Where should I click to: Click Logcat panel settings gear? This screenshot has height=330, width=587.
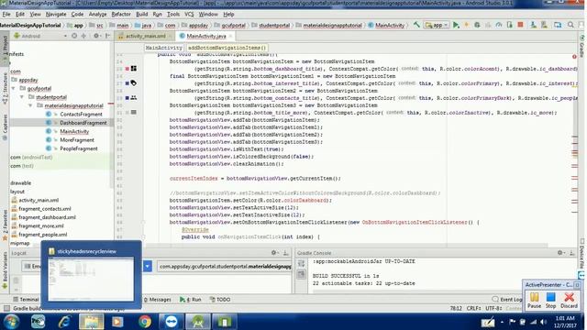tap(274, 253)
